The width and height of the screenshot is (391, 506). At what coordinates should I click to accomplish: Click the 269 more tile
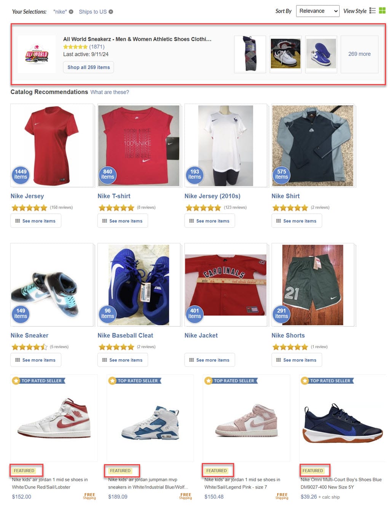359,54
